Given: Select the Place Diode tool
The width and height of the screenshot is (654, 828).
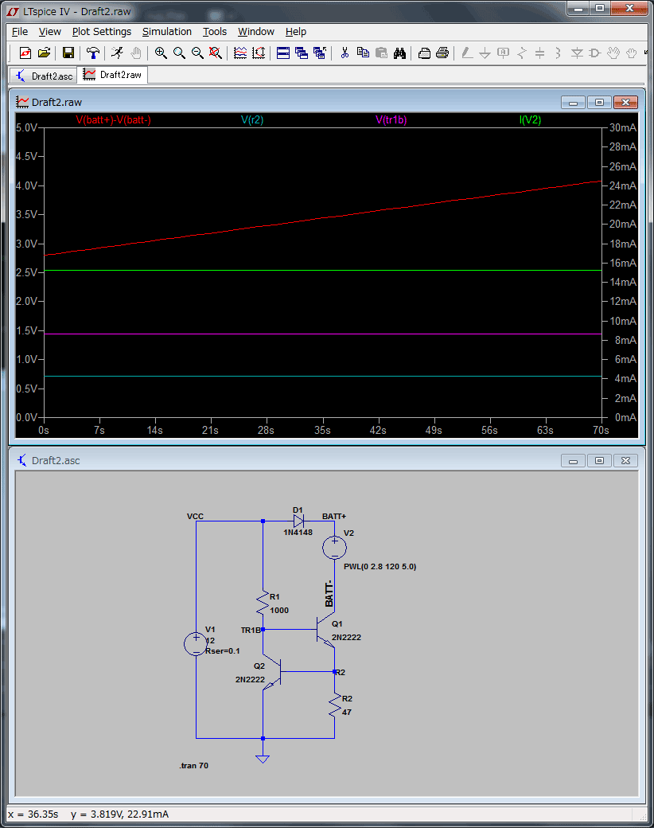Looking at the screenshot, I should click(577, 53).
